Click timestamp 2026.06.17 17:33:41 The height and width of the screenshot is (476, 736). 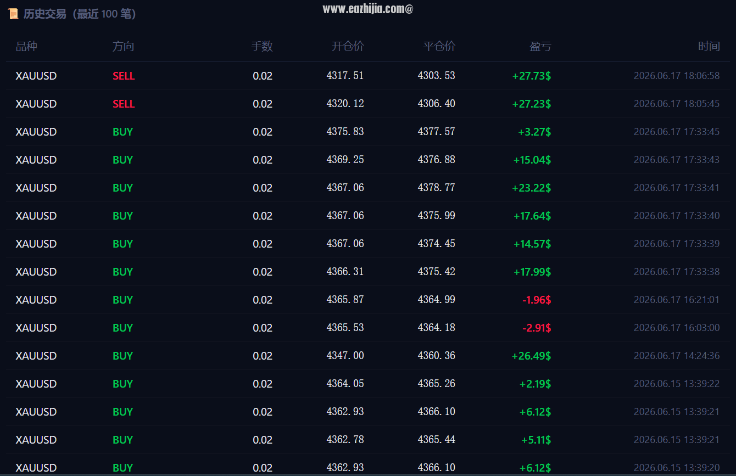[677, 188]
